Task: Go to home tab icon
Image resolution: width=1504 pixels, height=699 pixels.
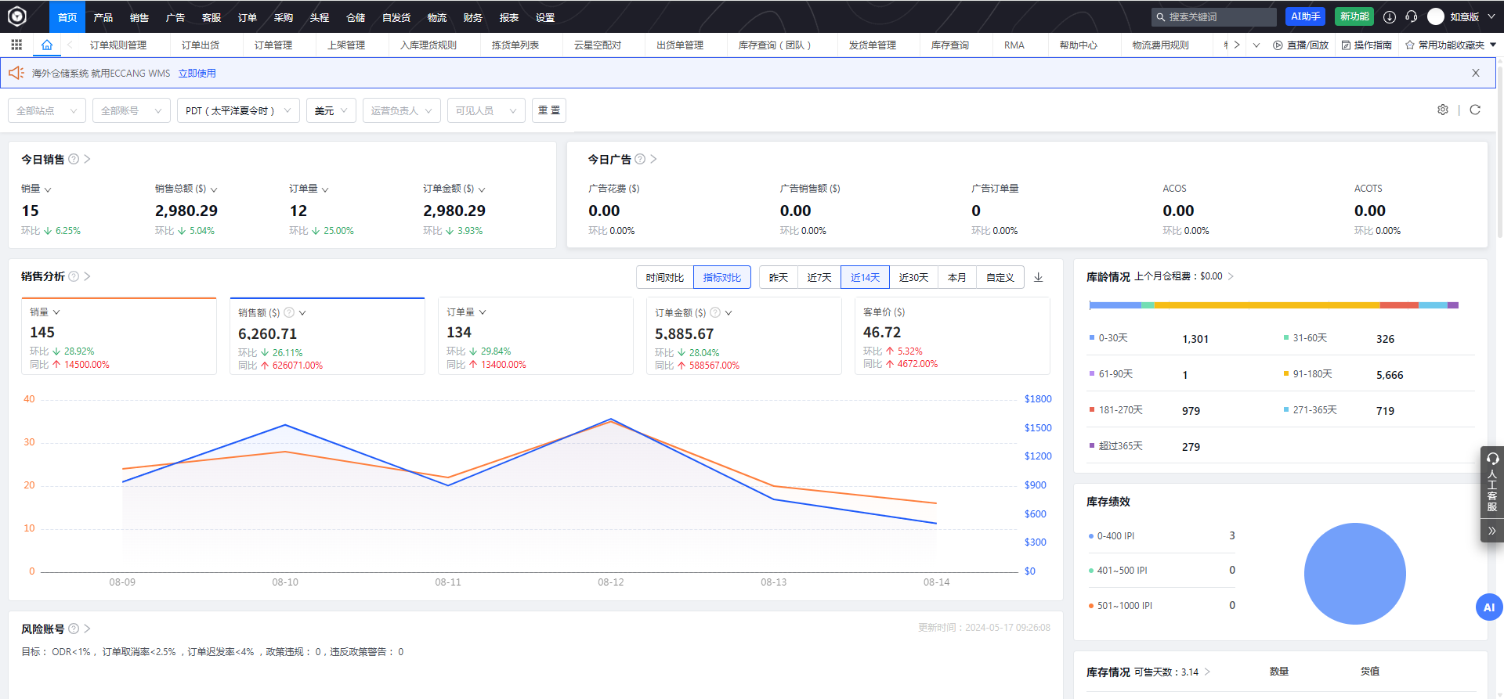Action: (47, 45)
